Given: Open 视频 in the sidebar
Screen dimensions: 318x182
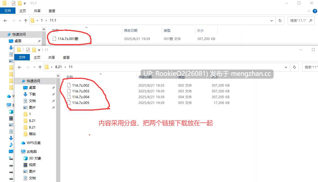Looking at the screenshot, I should pyautogui.click(x=32, y=165).
